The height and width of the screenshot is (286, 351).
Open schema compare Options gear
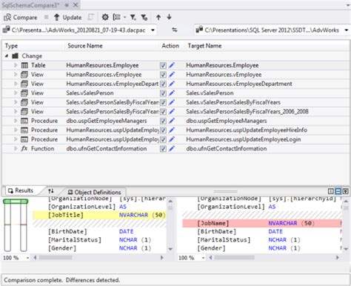105,17
